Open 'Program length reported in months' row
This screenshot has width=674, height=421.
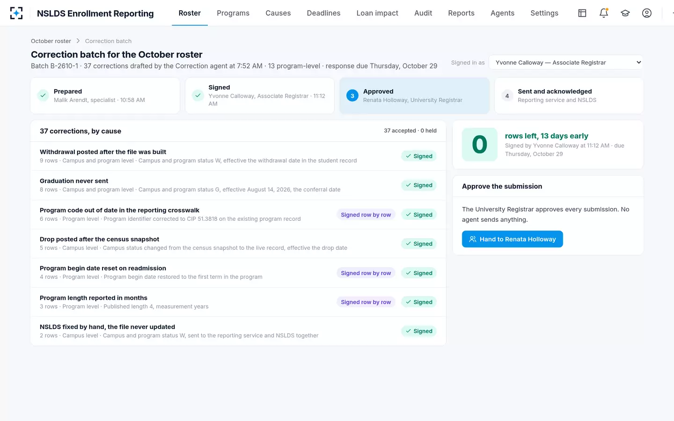(238, 302)
